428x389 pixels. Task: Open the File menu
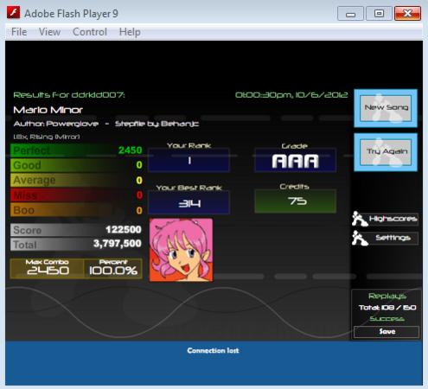pyautogui.click(x=19, y=32)
